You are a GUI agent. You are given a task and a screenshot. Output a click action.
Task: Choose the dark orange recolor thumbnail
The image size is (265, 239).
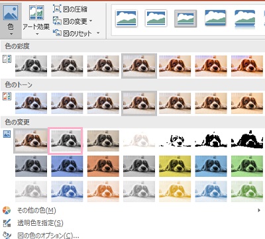pyautogui.click(x=103, y=166)
